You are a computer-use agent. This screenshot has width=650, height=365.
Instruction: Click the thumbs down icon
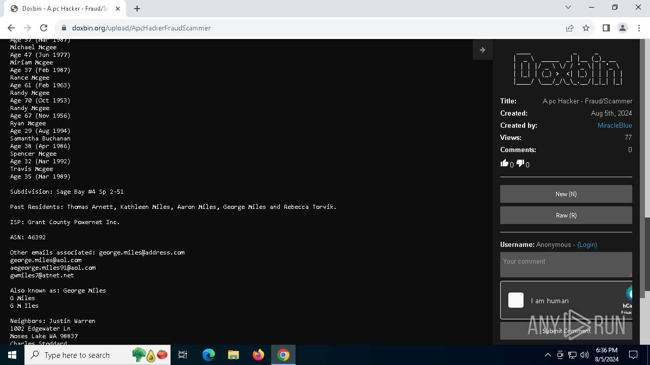tap(520, 163)
